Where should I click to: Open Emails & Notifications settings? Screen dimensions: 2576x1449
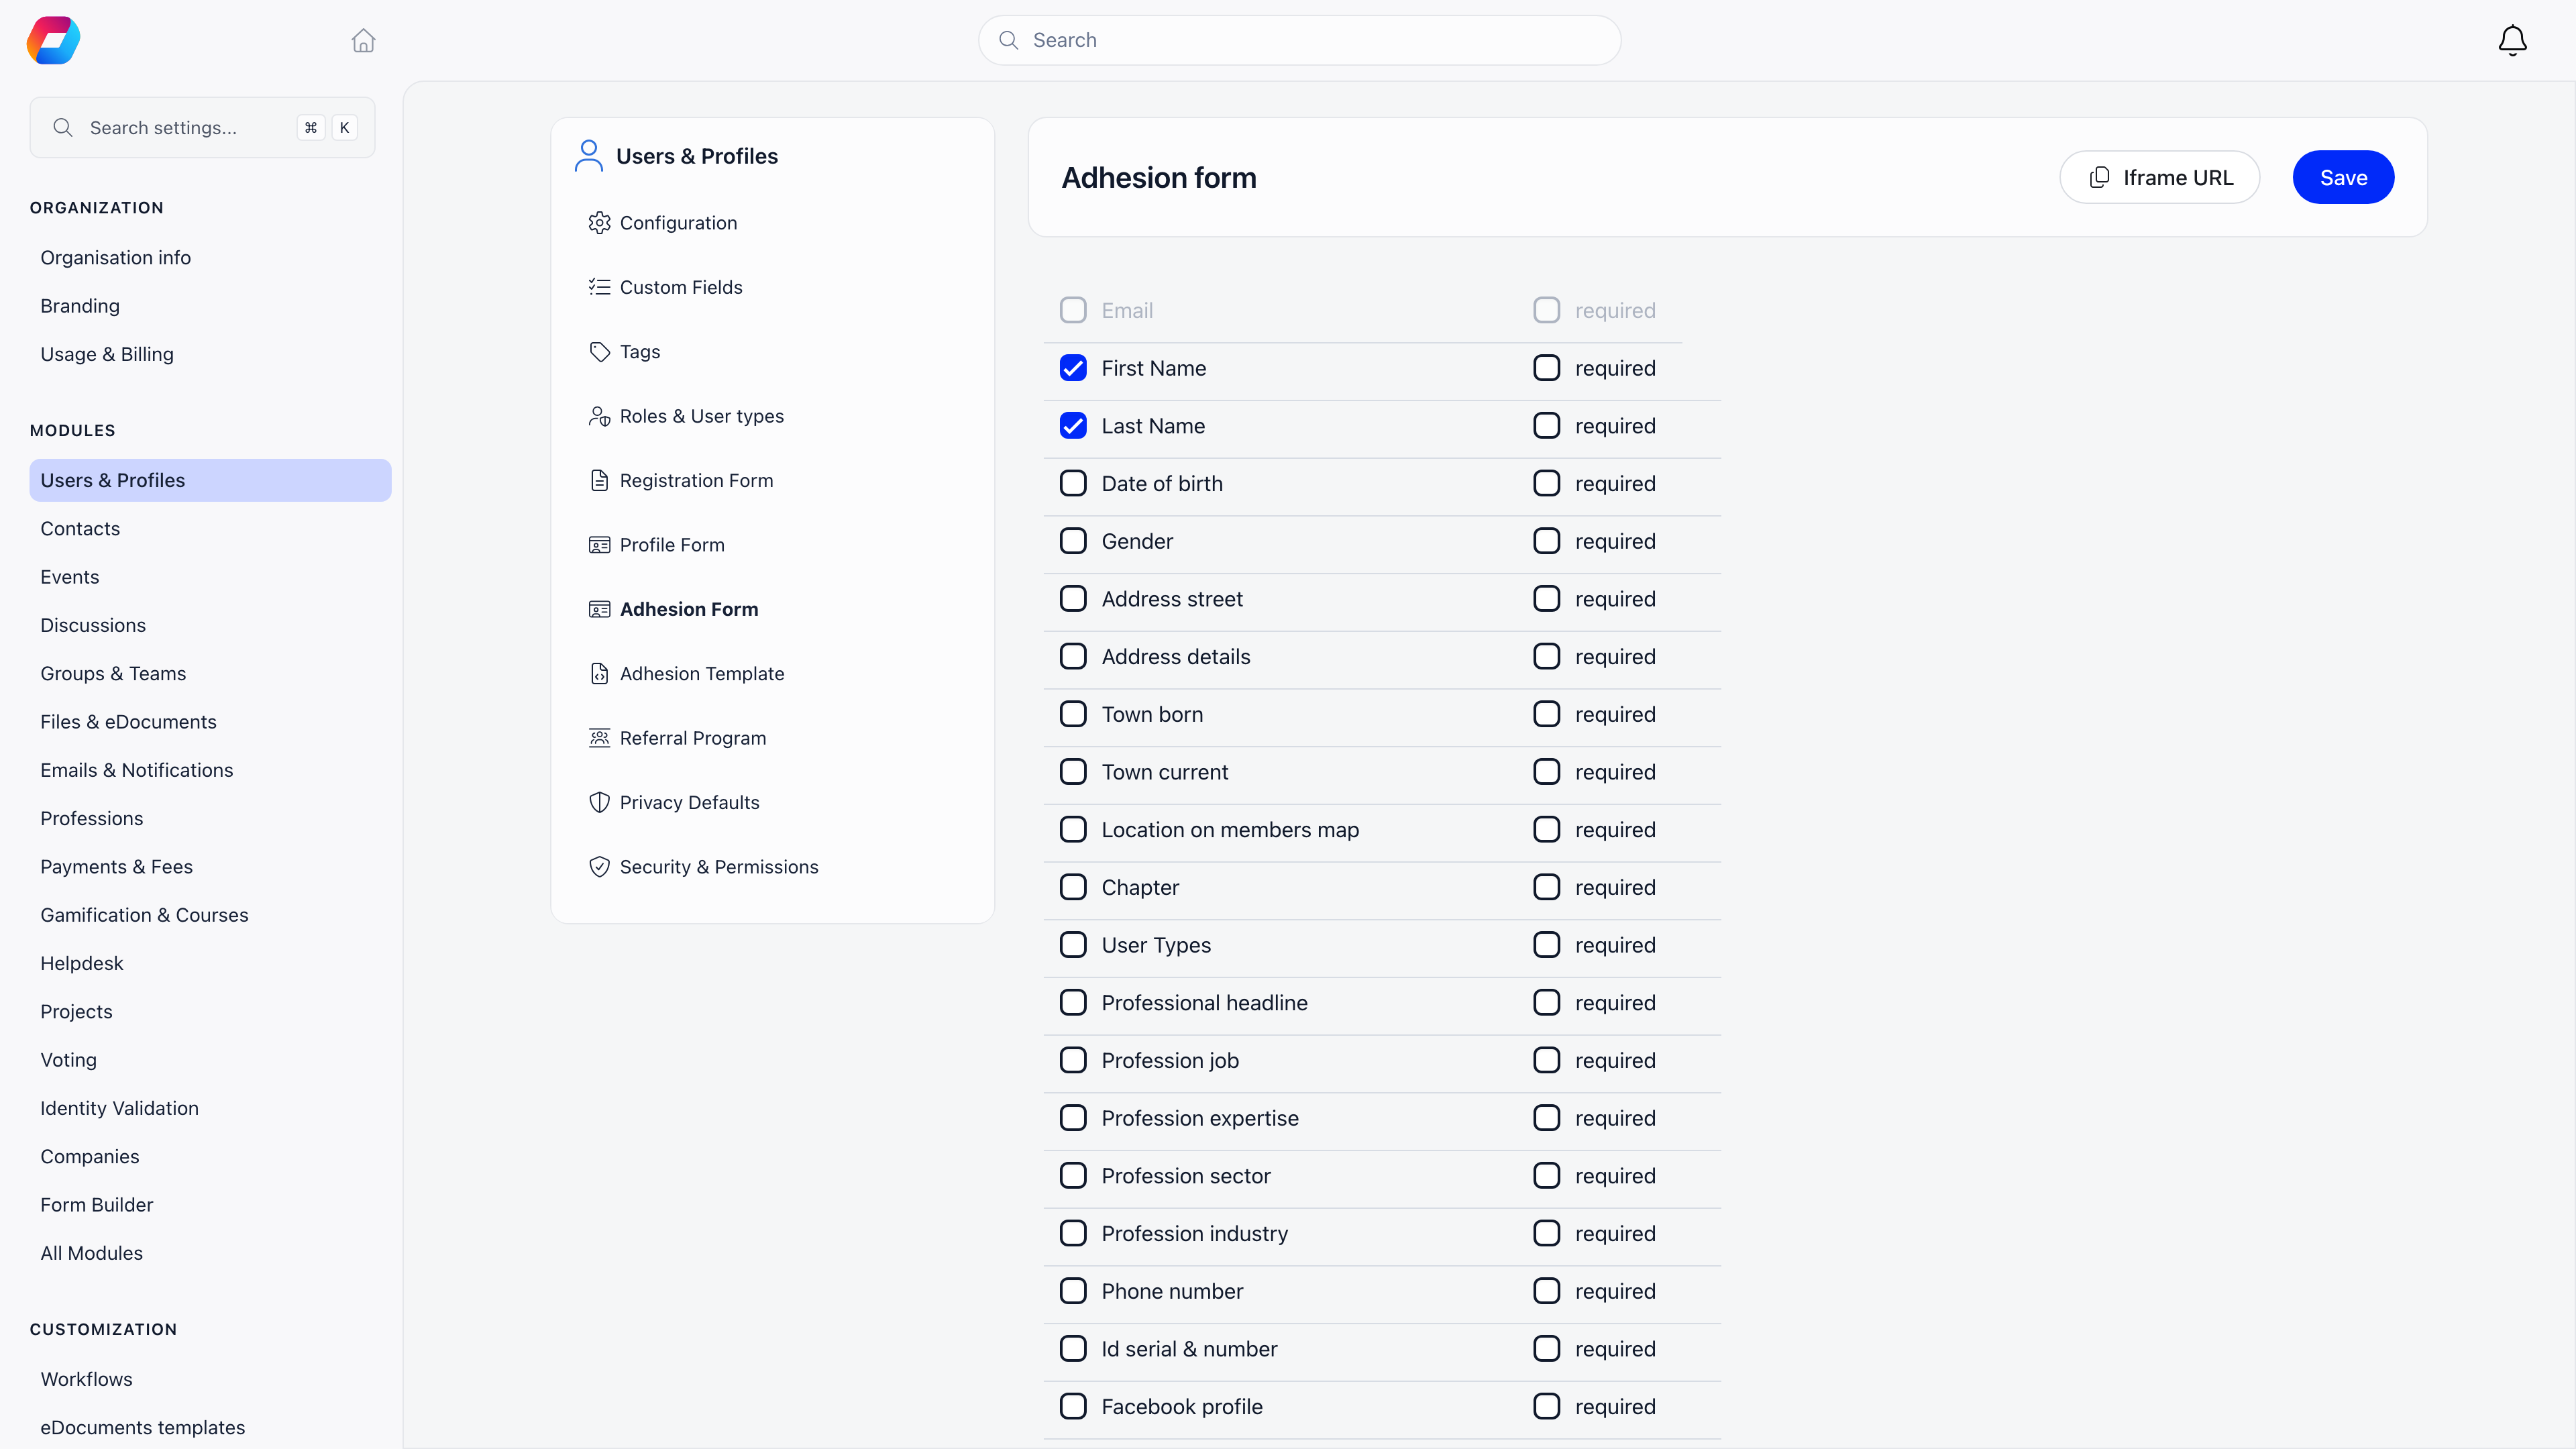pos(137,770)
